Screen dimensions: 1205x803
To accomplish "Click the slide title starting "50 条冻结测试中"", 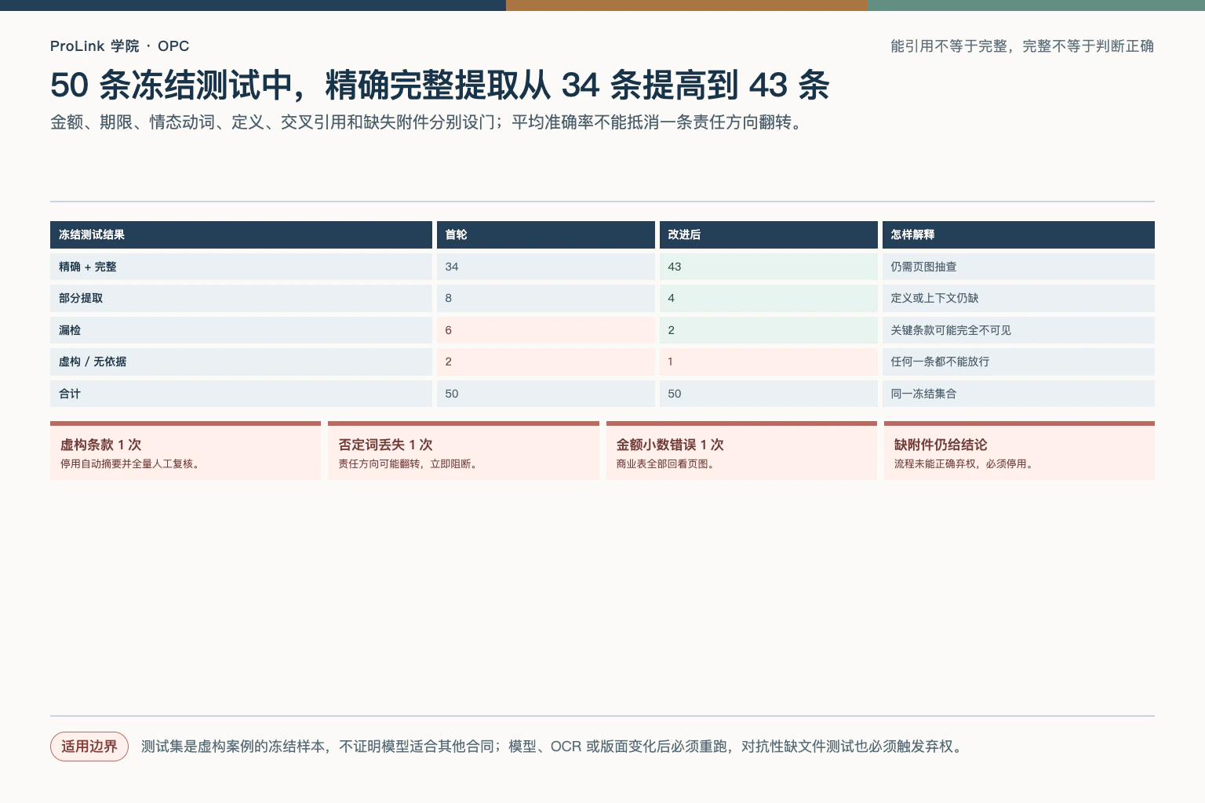I will (x=439, y=85).
